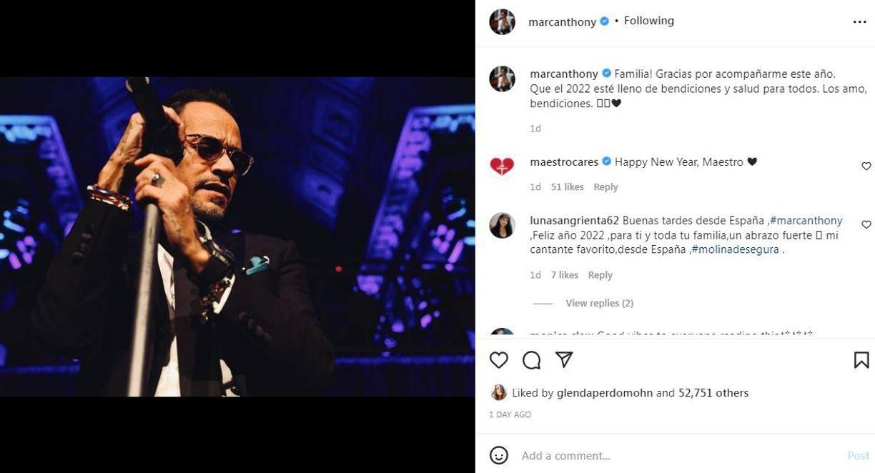The height and width of the screenshot is (473, 875).
Task: Open the emoji picker in the comment box
Action: pyautogui.click(x=498, y=455)
